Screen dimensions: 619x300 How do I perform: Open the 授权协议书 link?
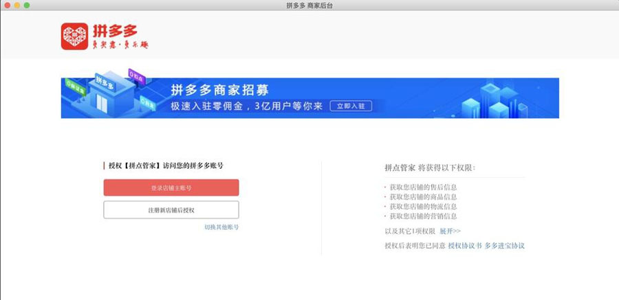(x=465, y=246)
